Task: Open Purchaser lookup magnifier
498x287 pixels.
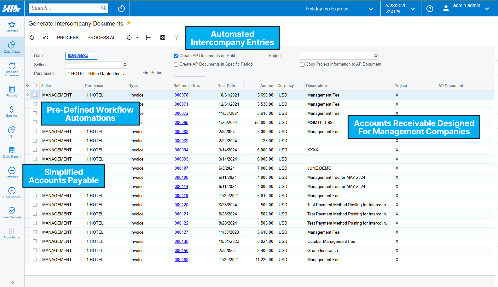Action: coord(124,73)
